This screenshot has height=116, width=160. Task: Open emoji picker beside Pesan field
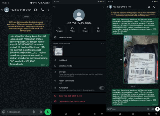click(108, 109)
